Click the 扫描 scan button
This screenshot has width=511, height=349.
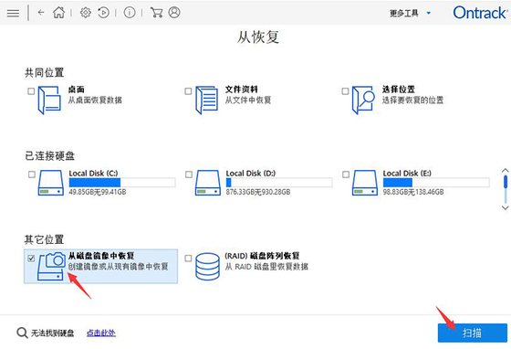point(473,333)
